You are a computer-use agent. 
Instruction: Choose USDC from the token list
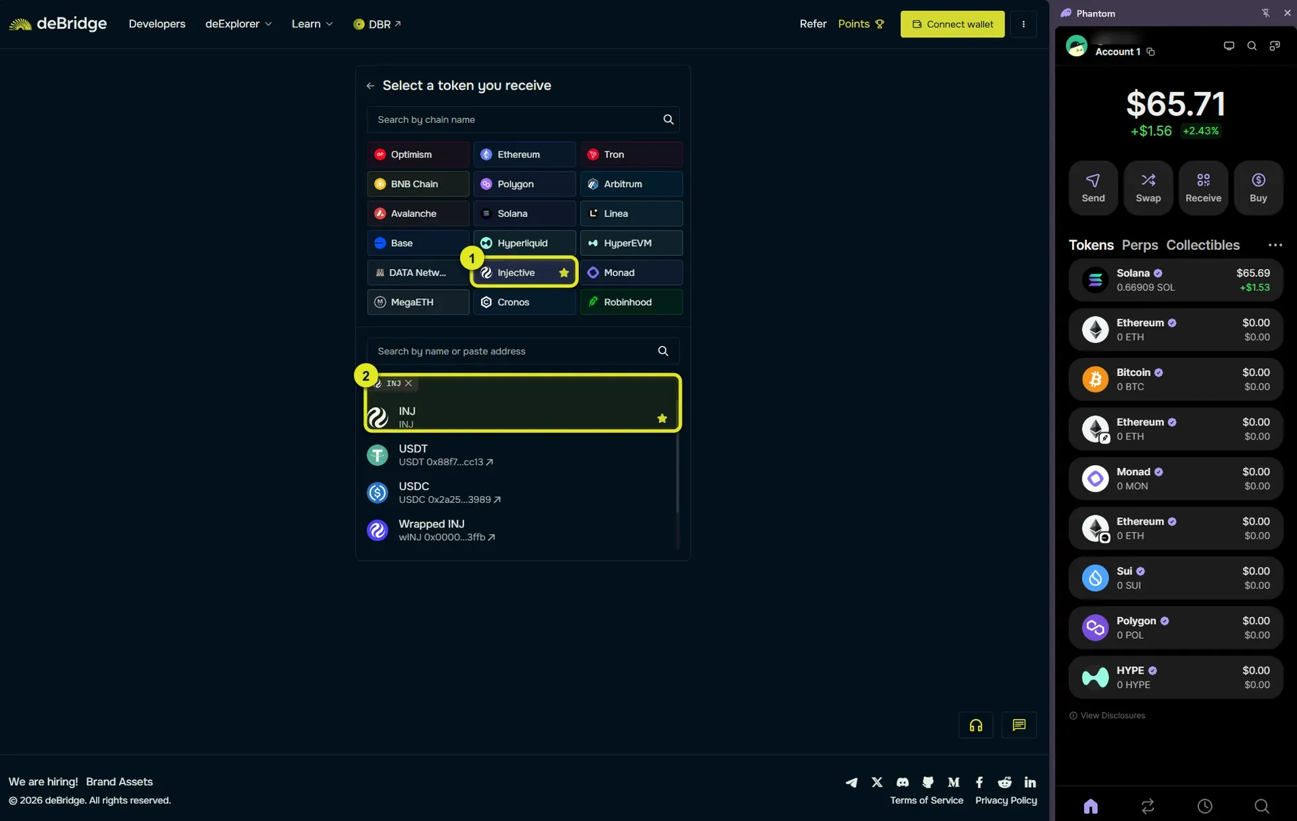point(521,493)
